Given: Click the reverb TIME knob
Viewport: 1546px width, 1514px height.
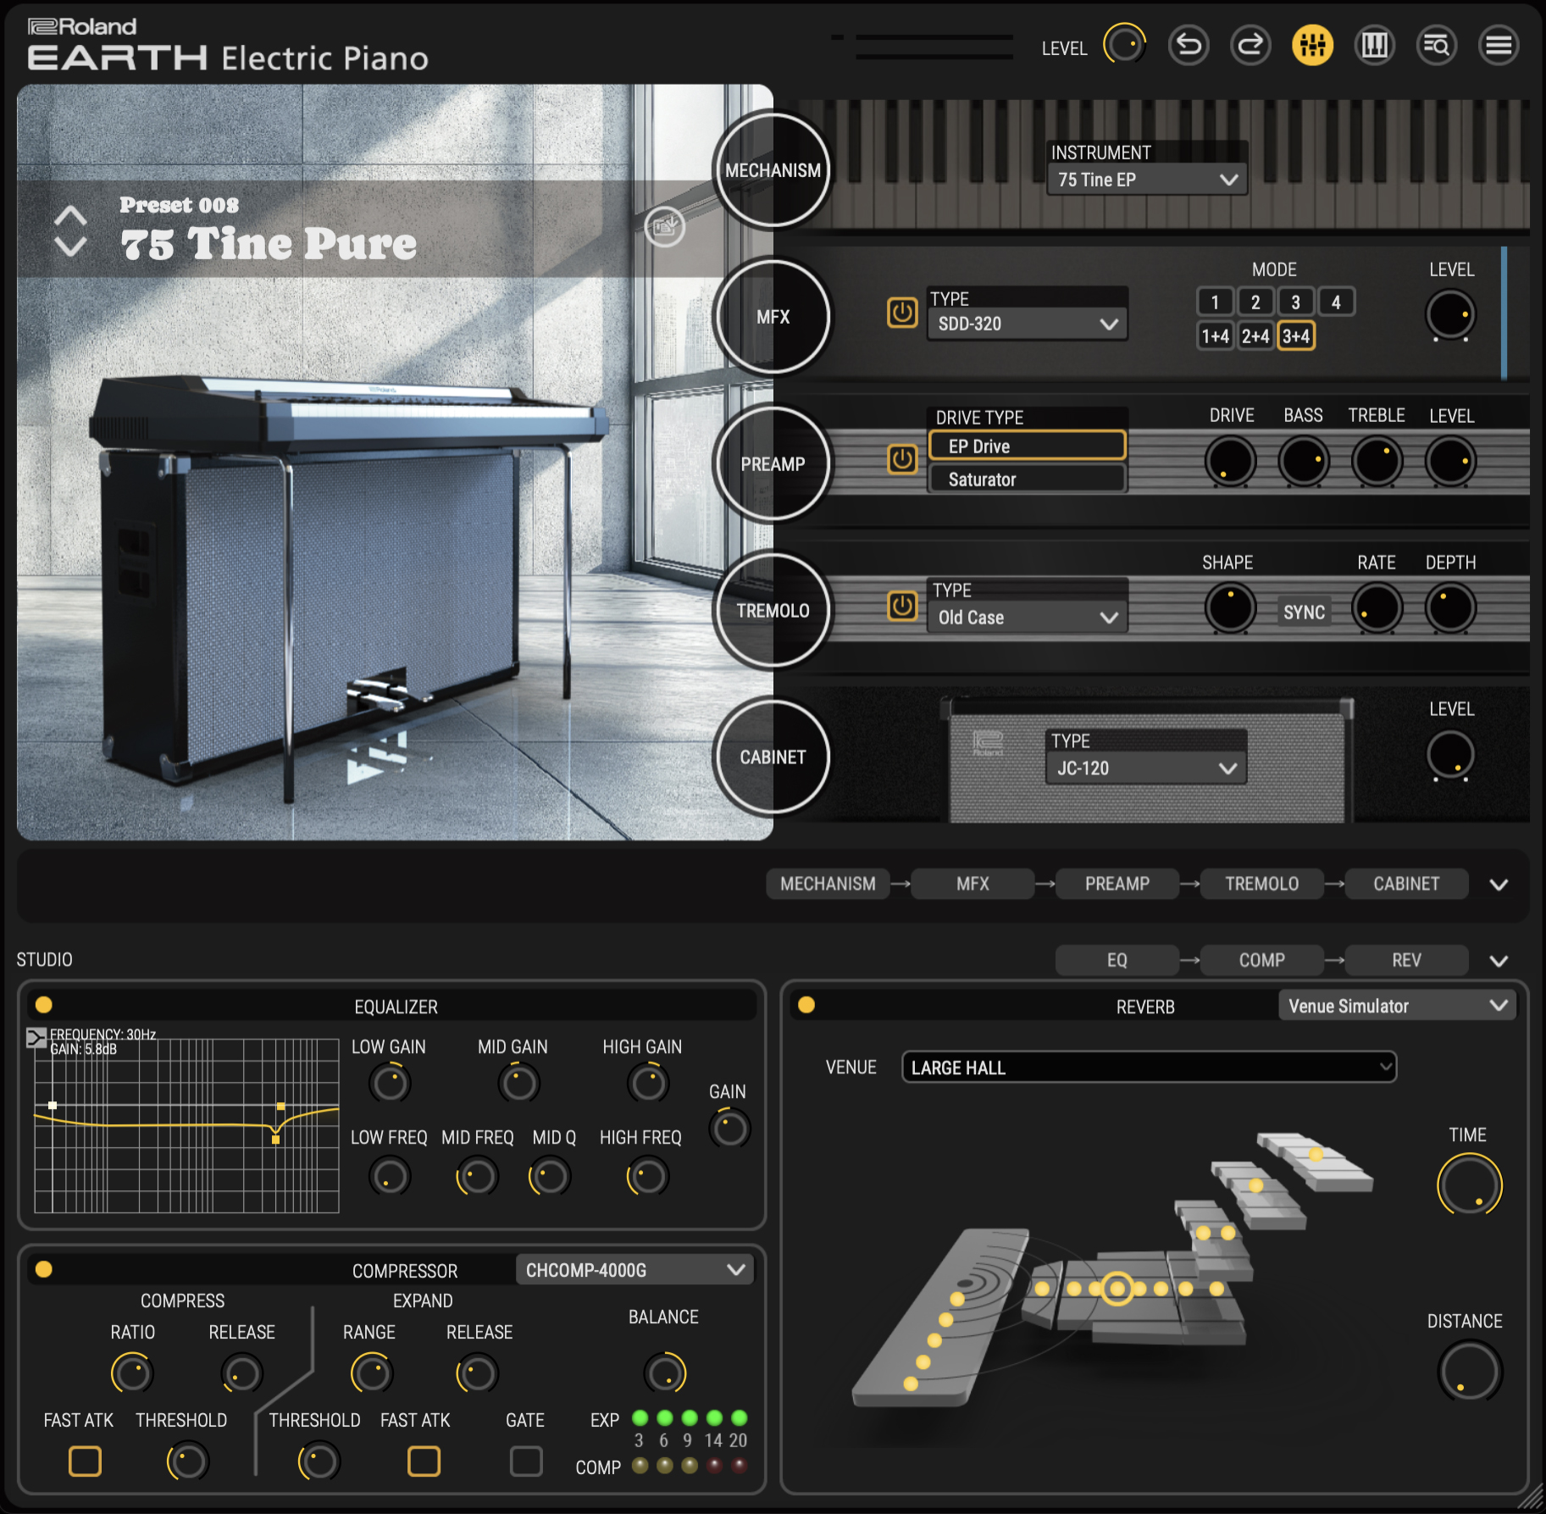Looking at the screenshot, I should (1469, 1184).
